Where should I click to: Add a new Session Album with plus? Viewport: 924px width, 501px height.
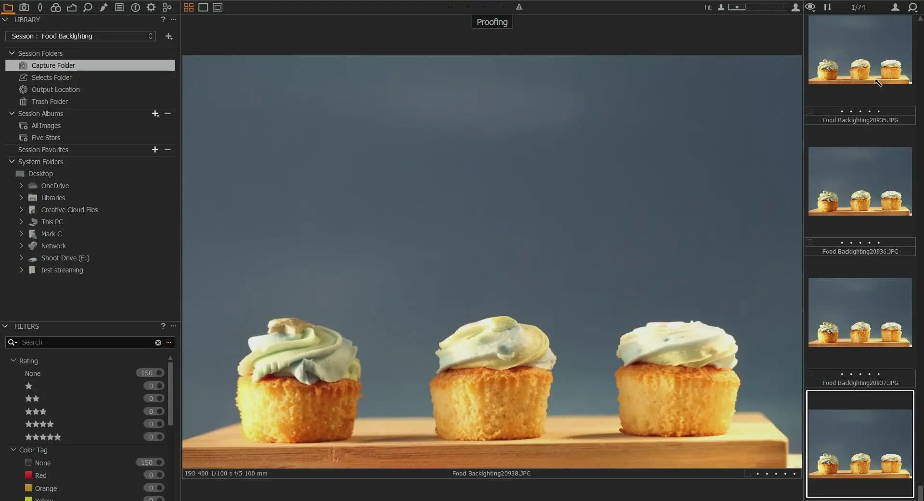(155, 114)
